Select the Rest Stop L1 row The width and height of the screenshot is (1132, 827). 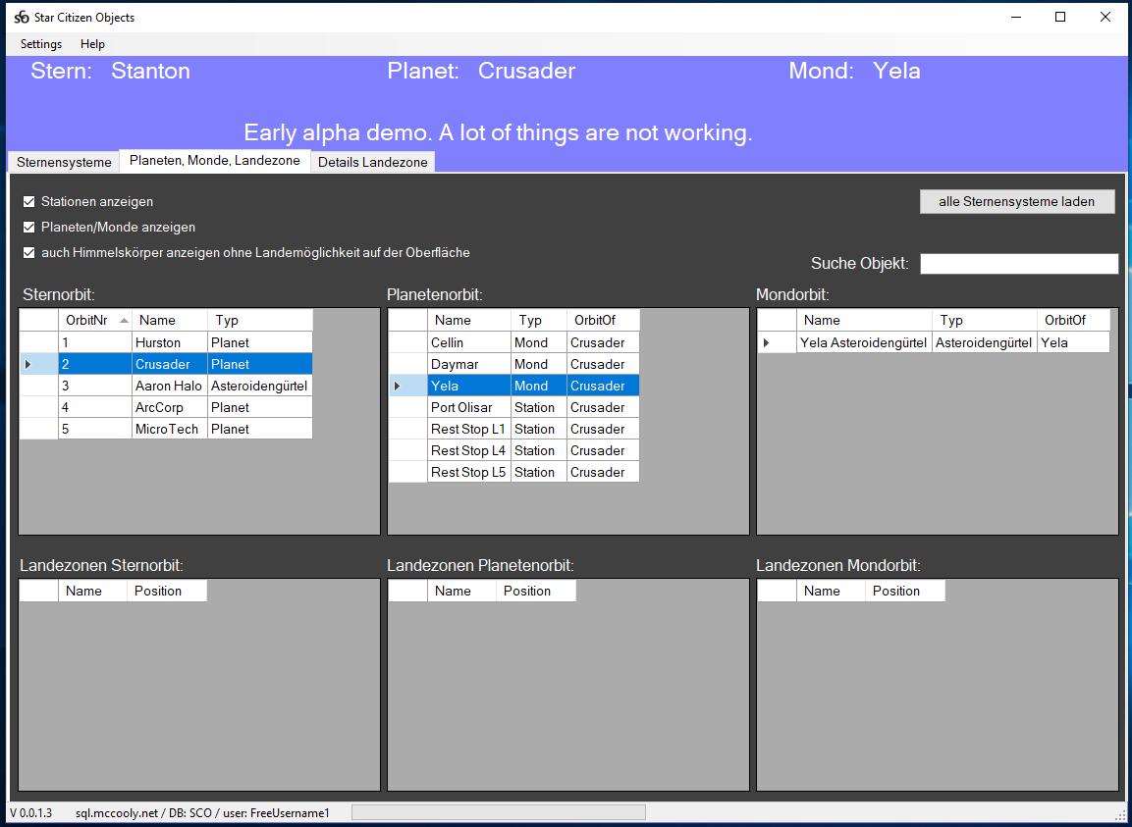(x=514, y=429)
